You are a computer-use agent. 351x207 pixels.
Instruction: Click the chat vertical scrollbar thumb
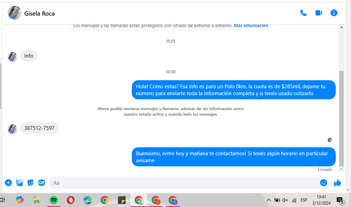(x=341, y=118)
